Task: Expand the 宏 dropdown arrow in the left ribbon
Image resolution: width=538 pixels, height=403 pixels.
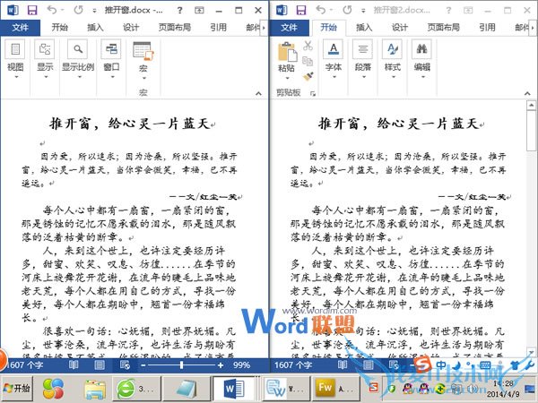Action: point(143,78)
